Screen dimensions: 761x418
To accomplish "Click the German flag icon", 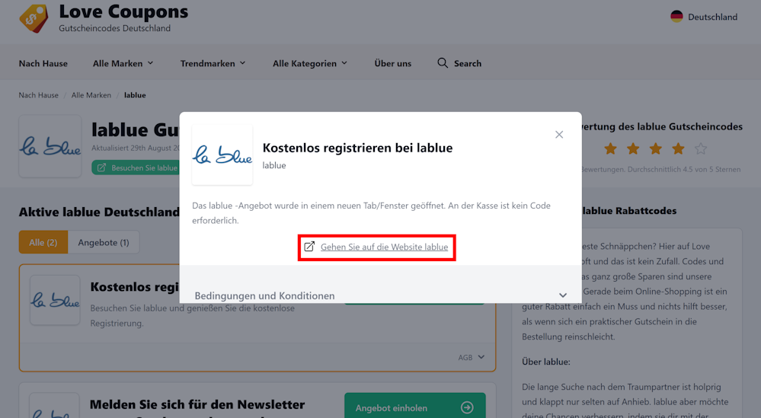I will pos(676,17).
